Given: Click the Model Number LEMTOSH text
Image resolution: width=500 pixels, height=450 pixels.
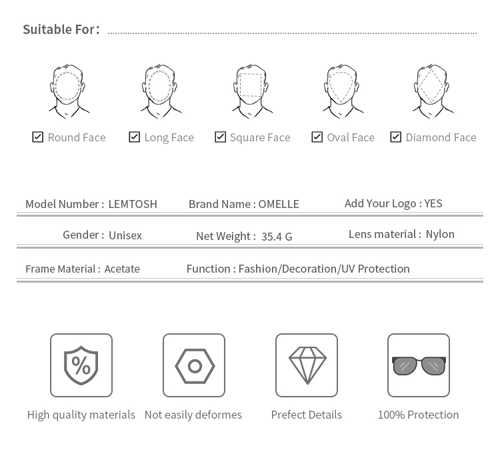Looking at the screenshot, I should click(91, 204).
